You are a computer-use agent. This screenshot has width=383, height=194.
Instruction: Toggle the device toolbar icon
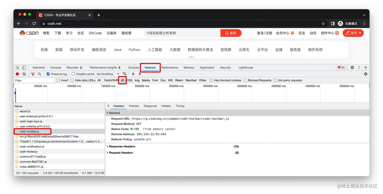[24, 68]
